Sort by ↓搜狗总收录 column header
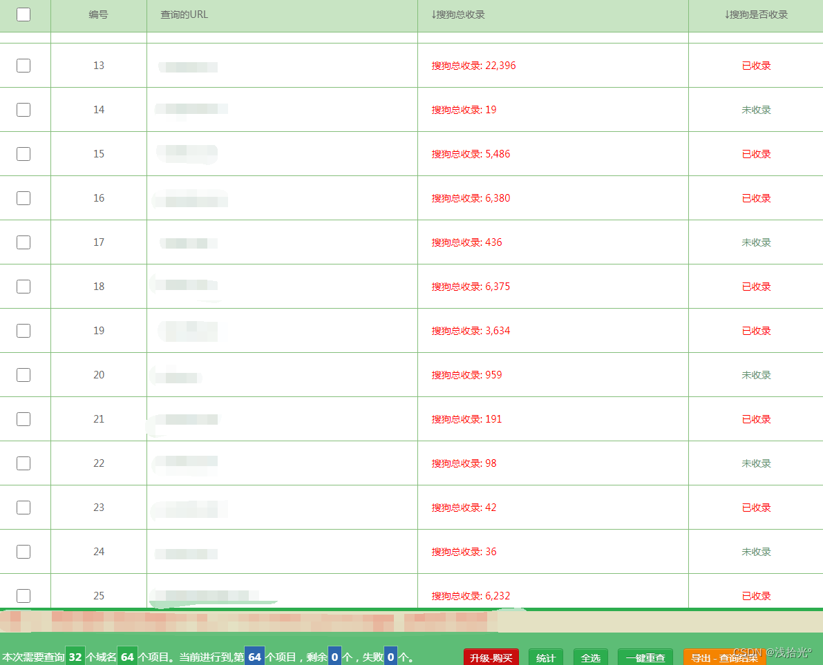 tap(457, 15)
